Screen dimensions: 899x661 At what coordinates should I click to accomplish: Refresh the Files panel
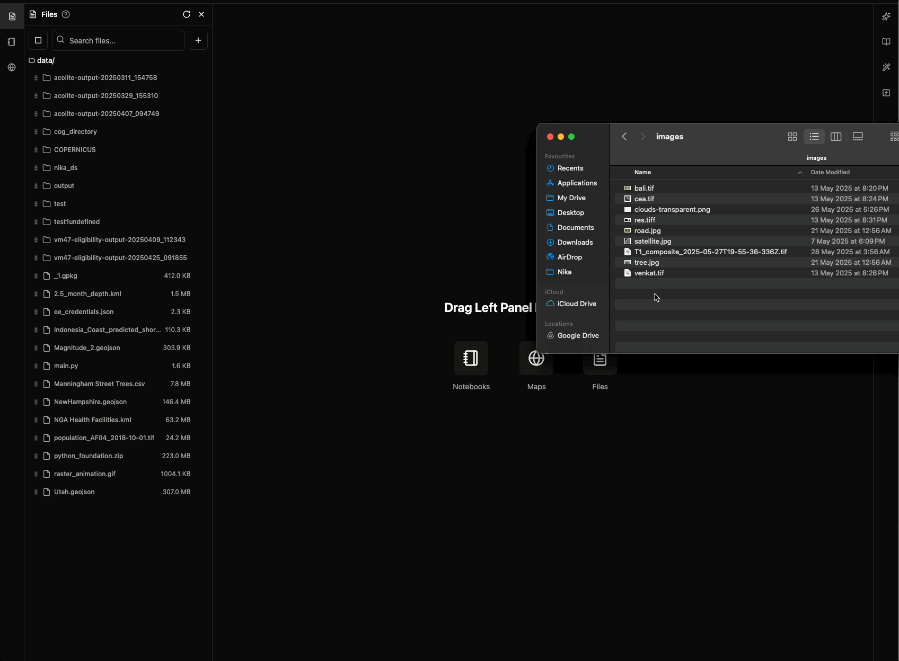[186, 14]
